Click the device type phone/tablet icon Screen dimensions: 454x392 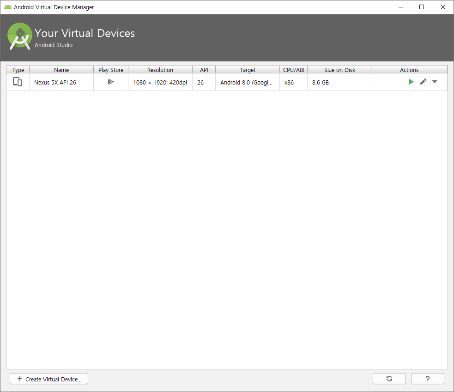[18, 82]
